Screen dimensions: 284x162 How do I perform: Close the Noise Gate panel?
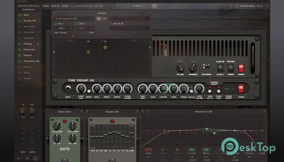(82, 111)
